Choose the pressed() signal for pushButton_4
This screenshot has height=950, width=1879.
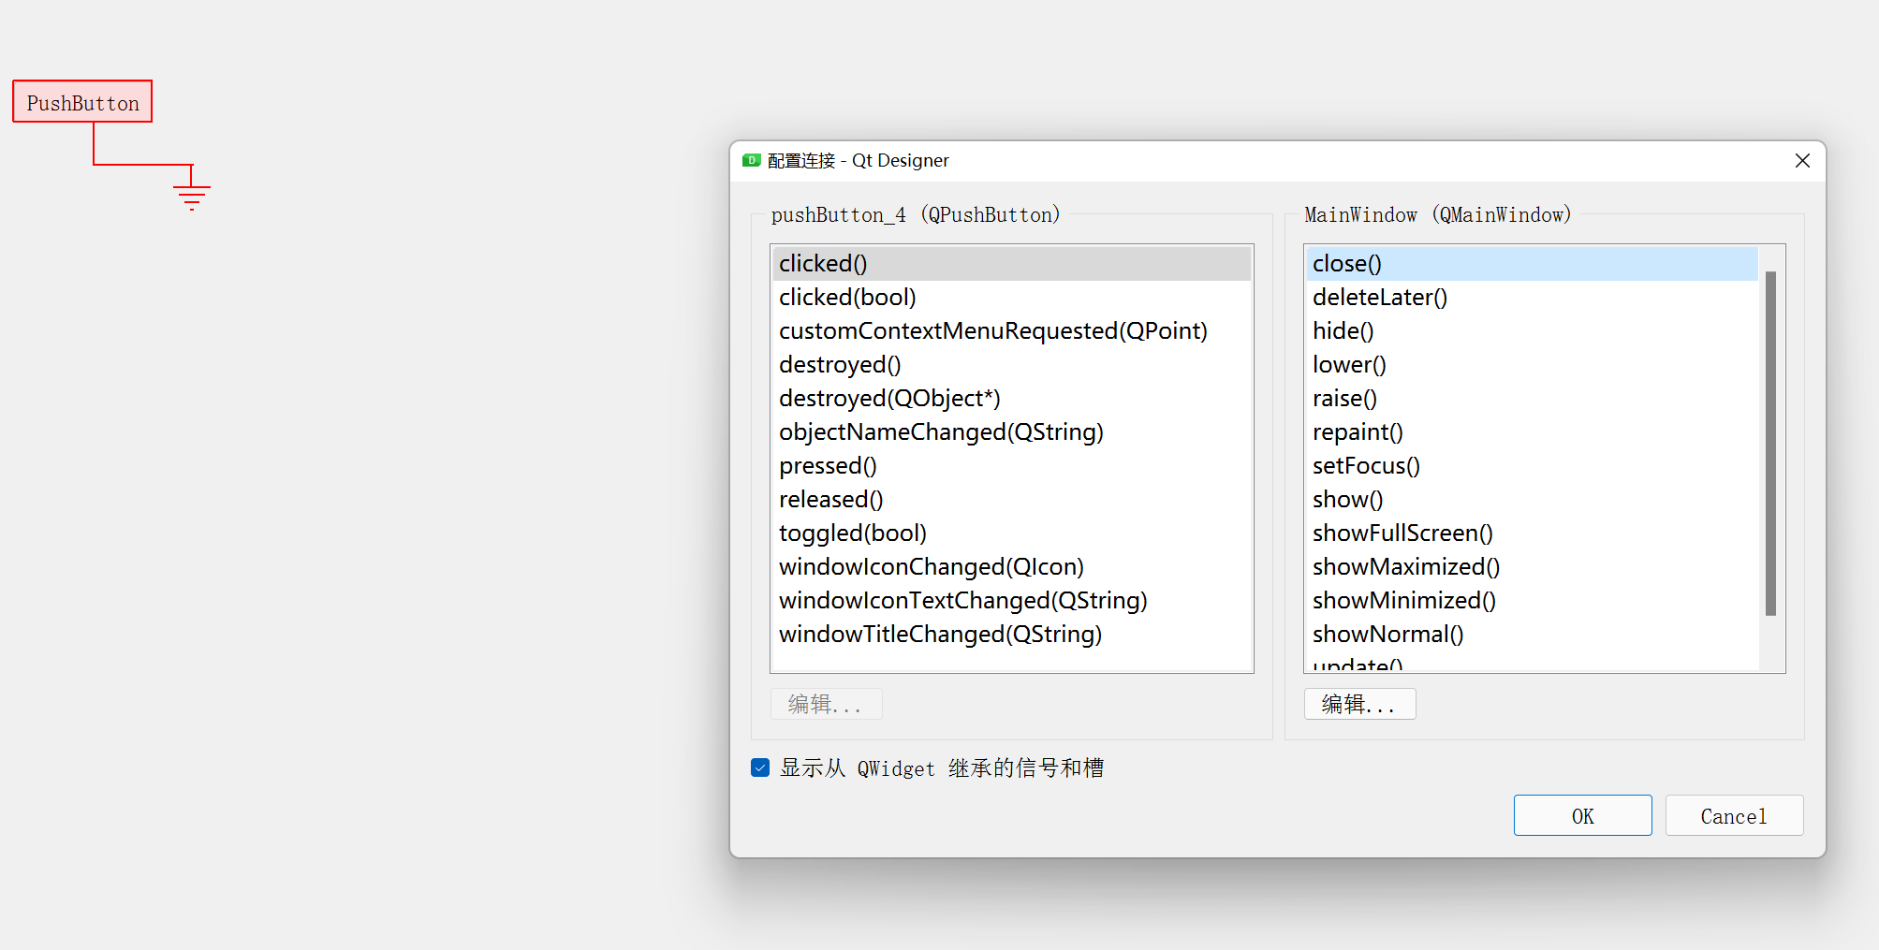827,465
